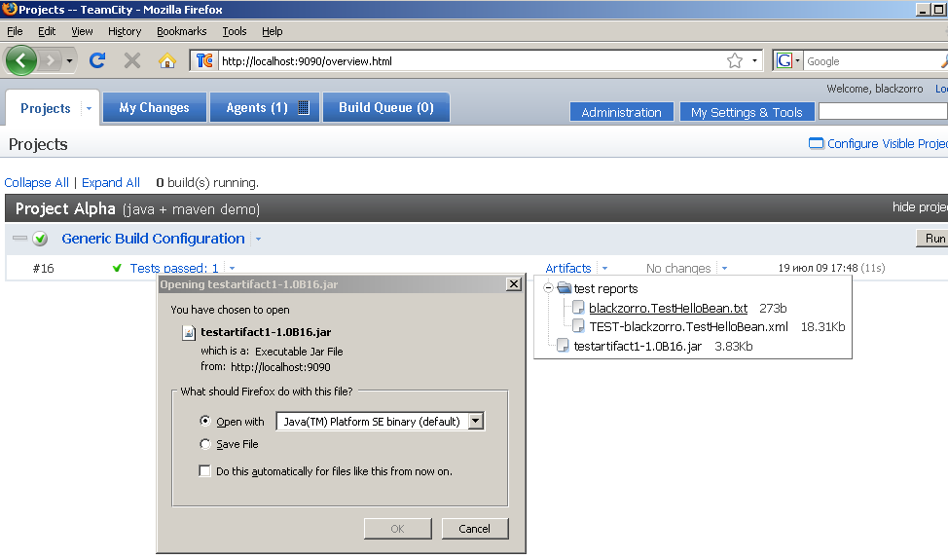Click the green build success status icon

40,239
